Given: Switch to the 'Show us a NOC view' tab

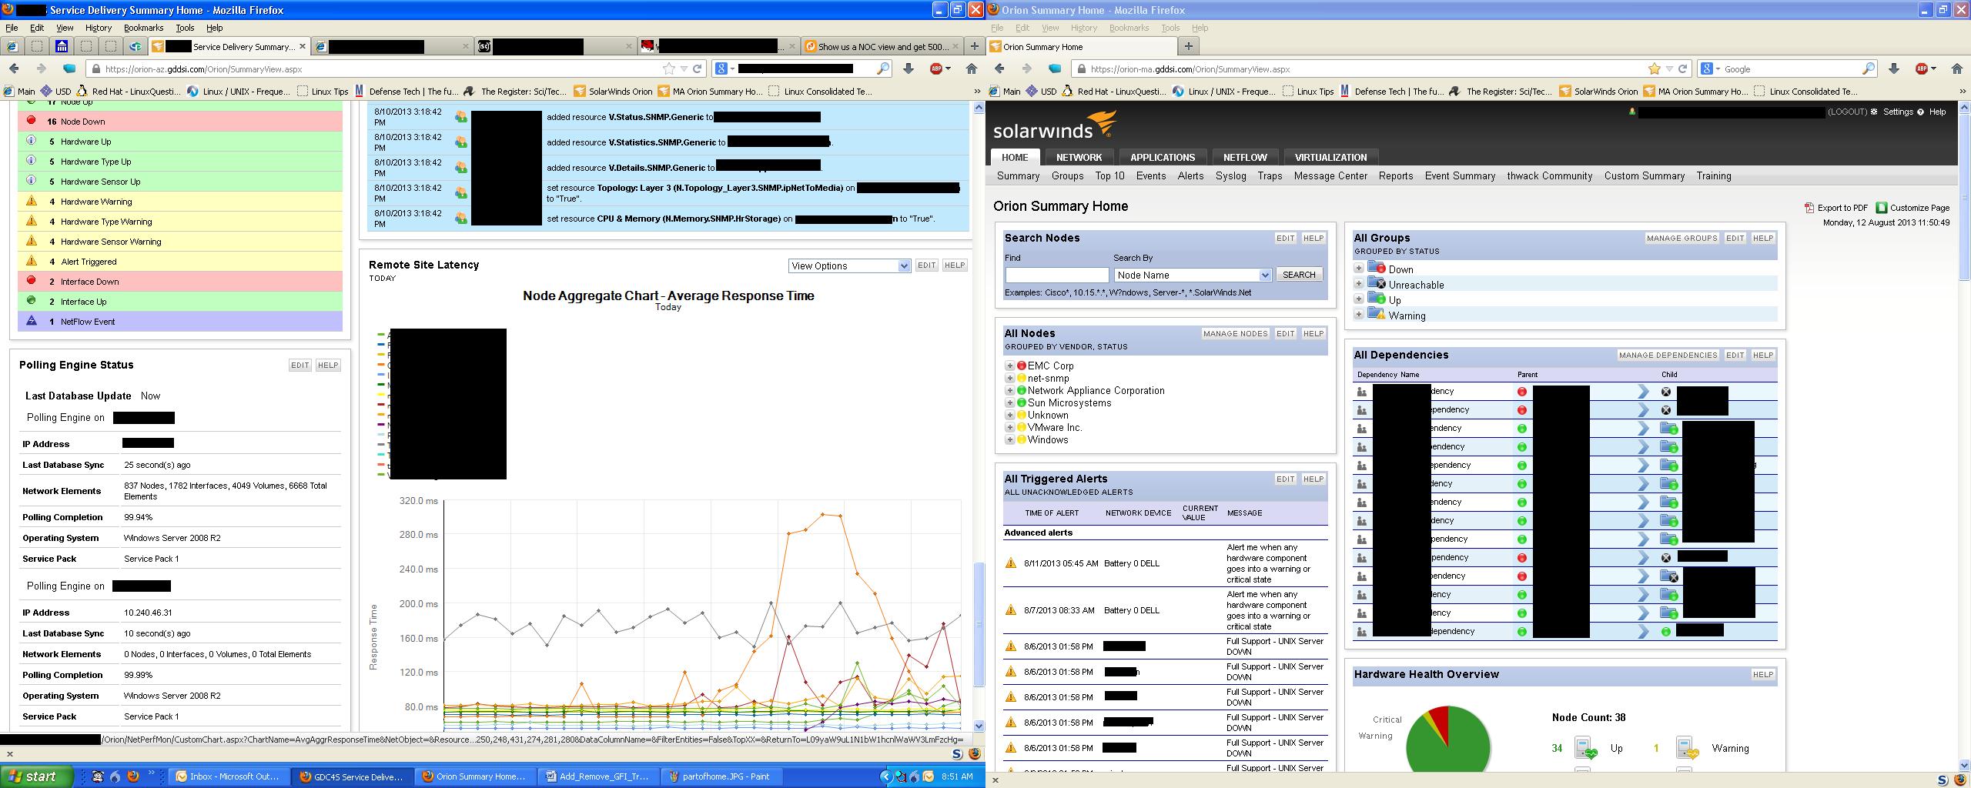Looking at the screenshot, I should (882, 46).
